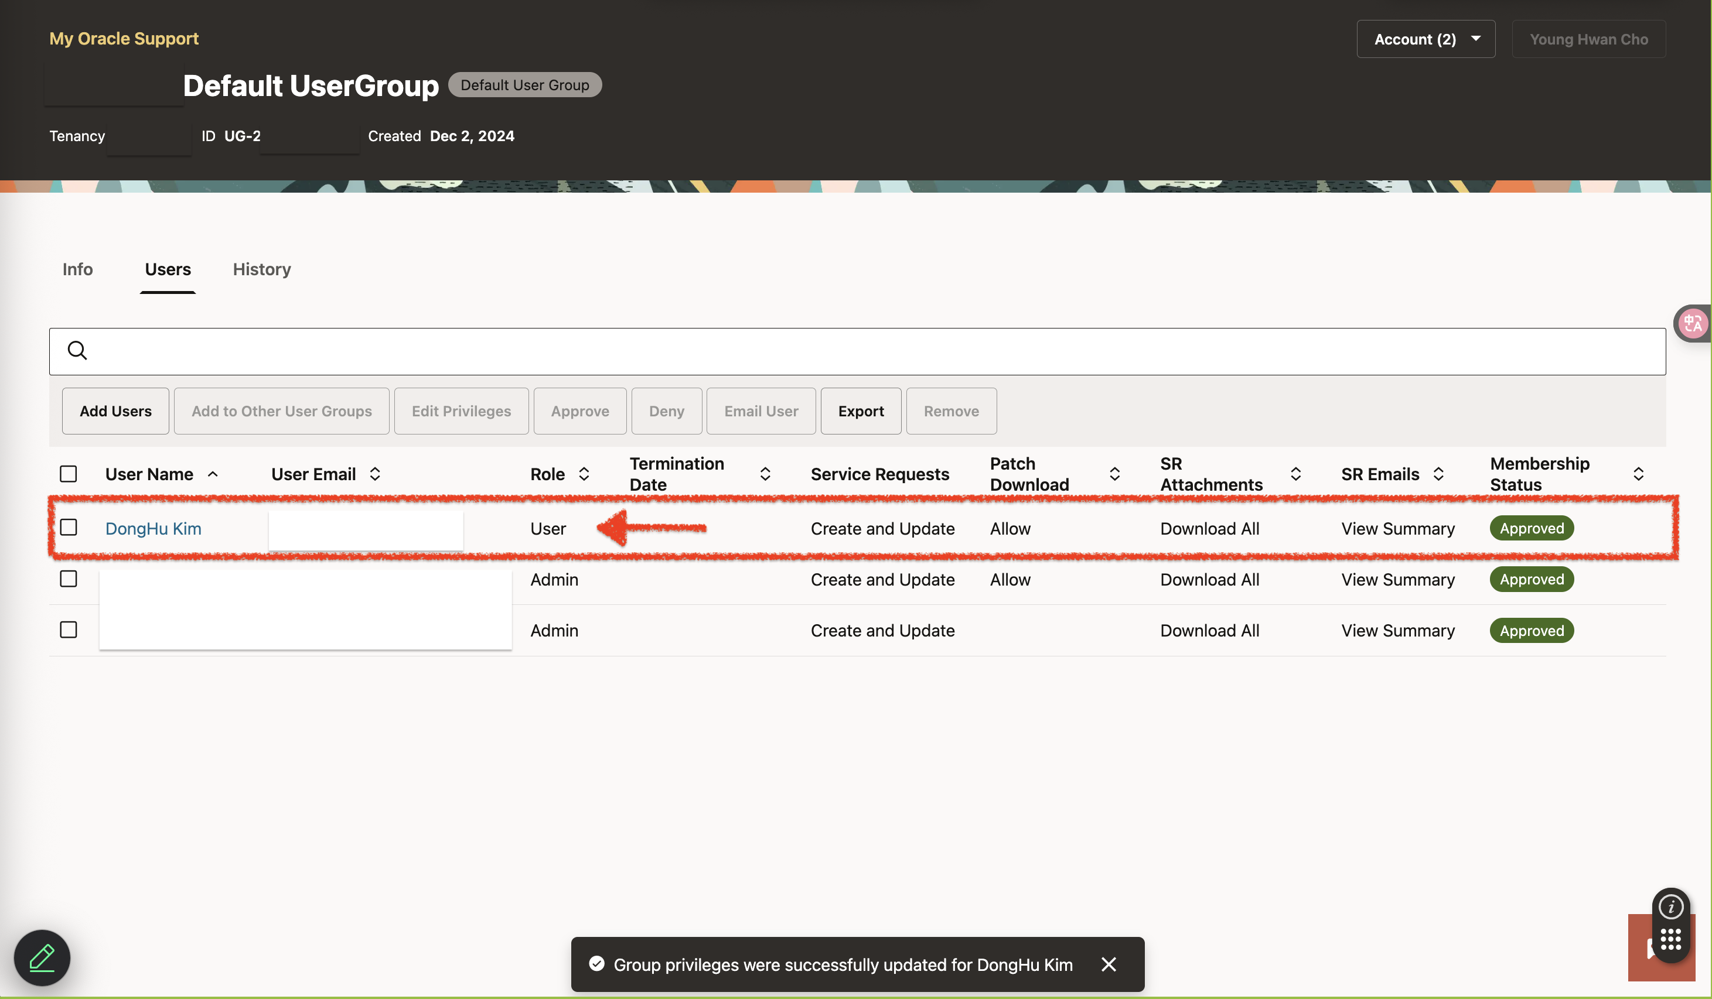Image resolution: width=1712 pixels, height=999 pixels.
Task: Open the nine-dot grid menu icon
Action: [1670, 940]
